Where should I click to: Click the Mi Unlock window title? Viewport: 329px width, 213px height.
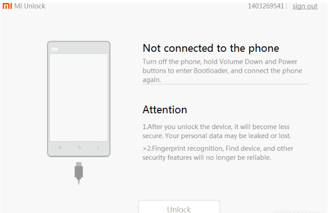click(30, 6)
